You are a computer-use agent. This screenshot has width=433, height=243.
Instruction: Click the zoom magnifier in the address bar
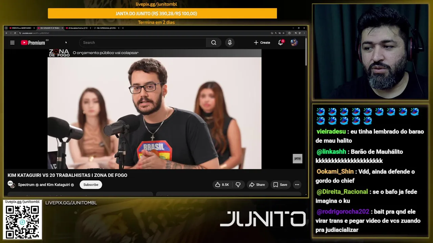(276, 33)
